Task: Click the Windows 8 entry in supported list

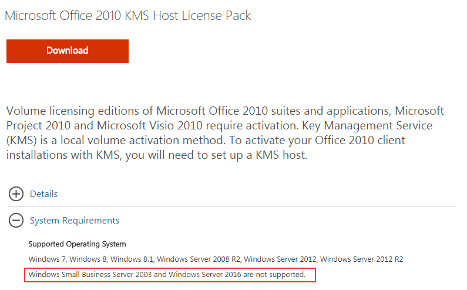Action: [88, 259]
